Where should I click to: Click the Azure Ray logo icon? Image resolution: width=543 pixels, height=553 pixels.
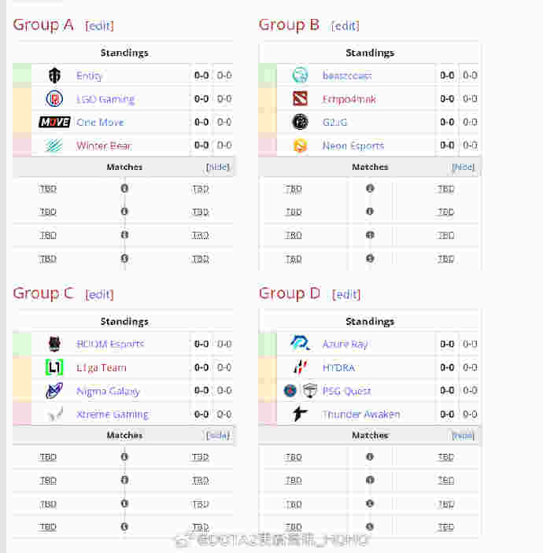point(300,343)
